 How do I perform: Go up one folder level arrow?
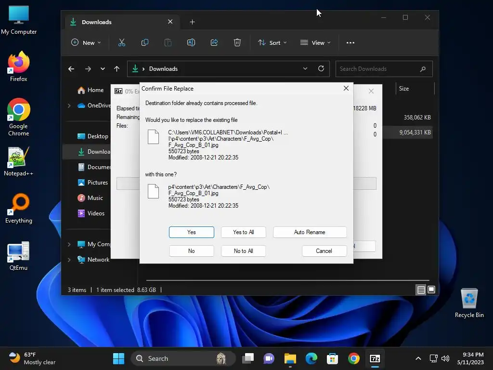pos(117,68)
